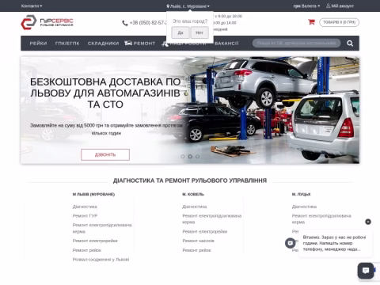Decline city with Нет button
Viewport: 380px width, 285px height.
coord(199,32)
